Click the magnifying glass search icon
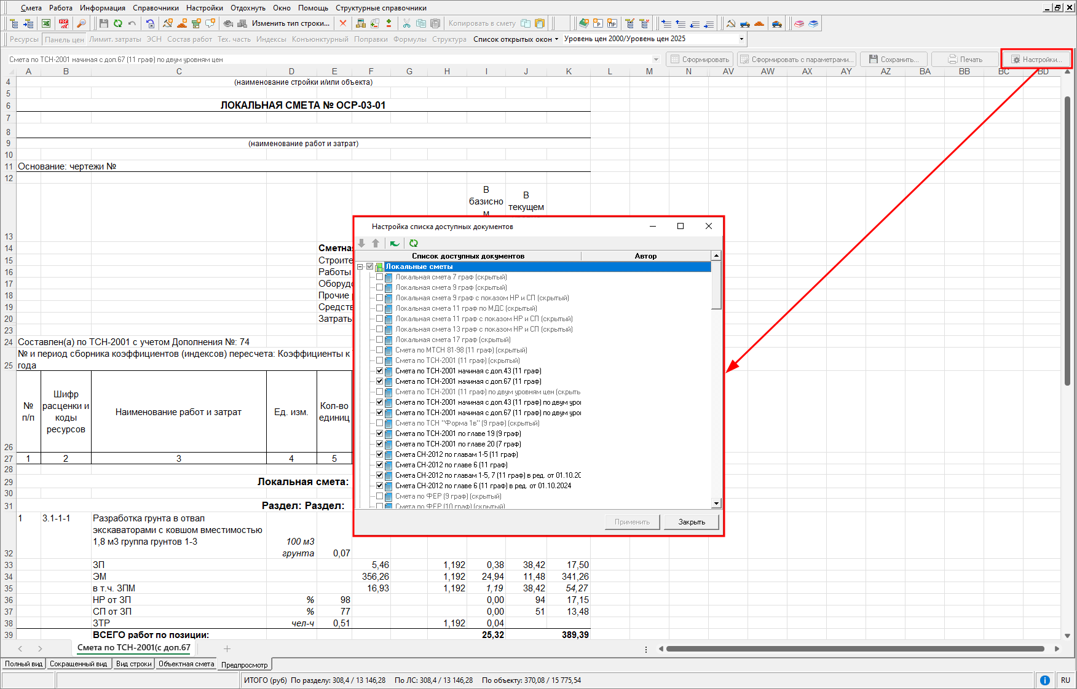Image resolution: width=1077 pixels, height=689 pixels. tap(81, 23)
